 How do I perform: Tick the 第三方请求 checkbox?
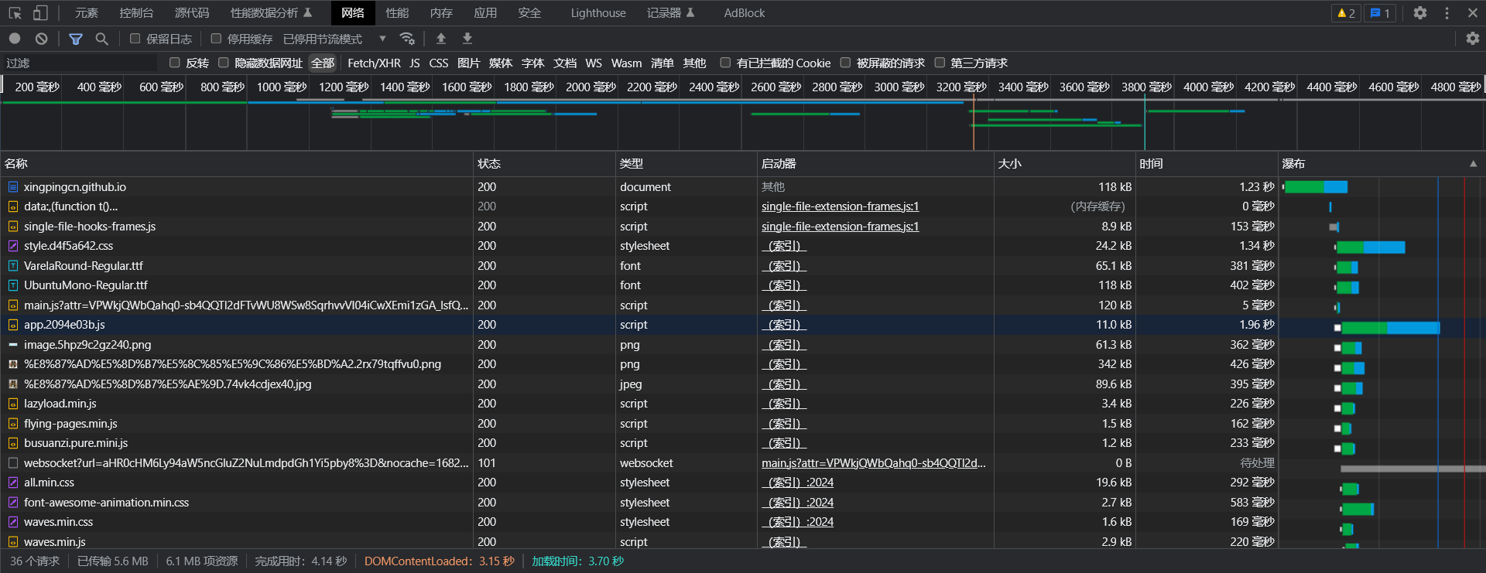point(940,63)
